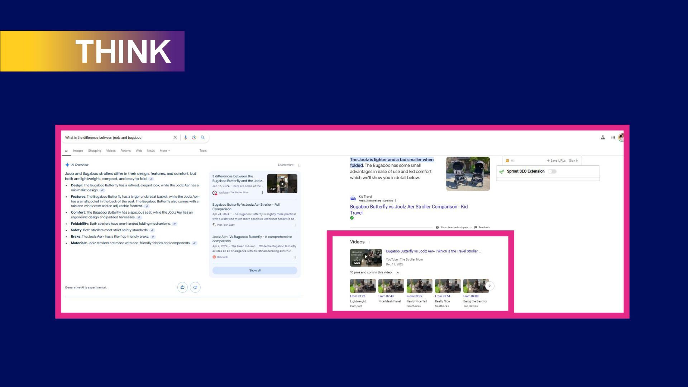This screenshot has height=387, width=688.
Task: Switch to the Shopping tab
Action: click(95, 151)
